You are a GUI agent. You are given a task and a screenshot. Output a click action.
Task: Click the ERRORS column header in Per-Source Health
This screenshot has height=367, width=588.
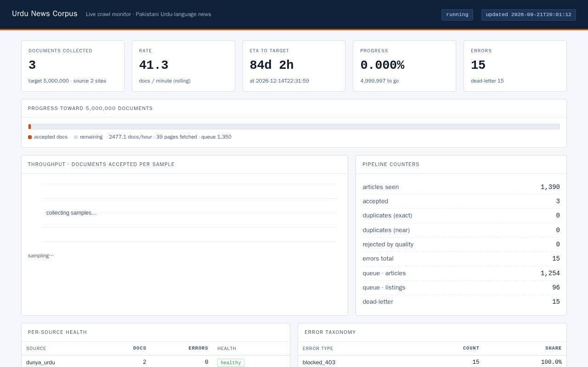[x=198, y=348]
